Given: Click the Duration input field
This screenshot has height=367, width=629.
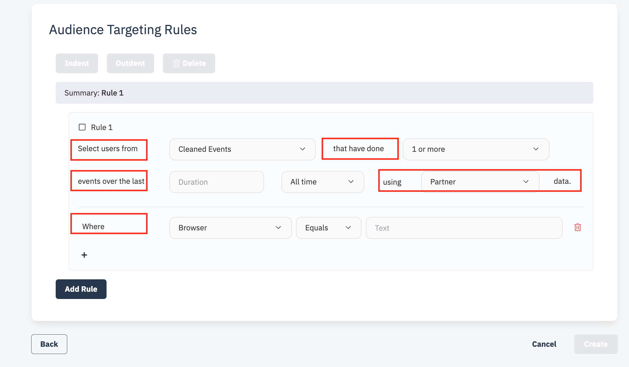Looking at the screenshot, I should click(216, 182).
